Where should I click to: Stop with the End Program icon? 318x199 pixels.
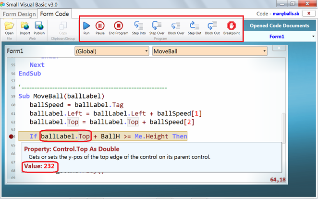tap(119, 26)
